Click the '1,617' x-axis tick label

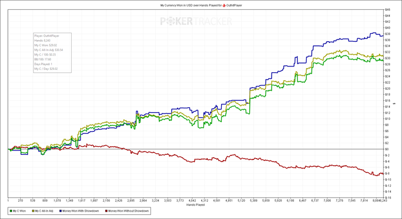(x=82, y=201)
